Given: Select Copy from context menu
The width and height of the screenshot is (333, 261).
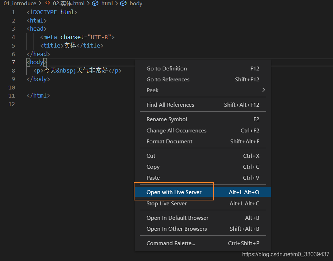Looking at the screenshot, I should coord(203,167).
